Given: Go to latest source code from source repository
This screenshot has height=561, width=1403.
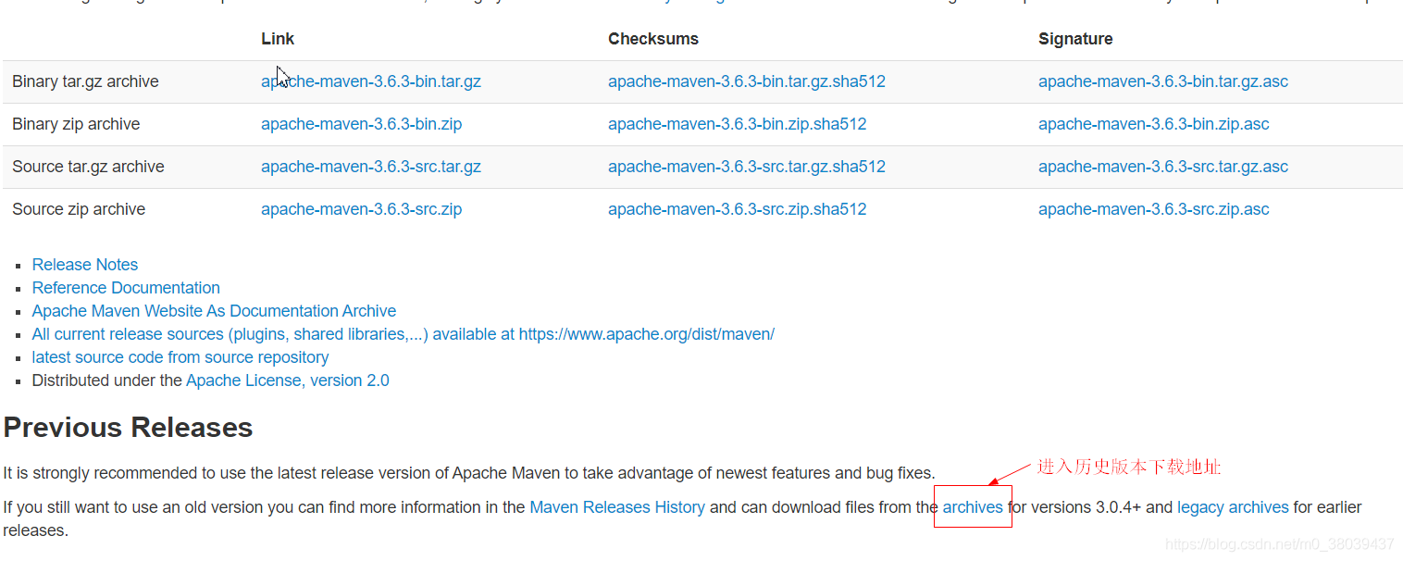Looking at the screenshot, I should [180, 357].
